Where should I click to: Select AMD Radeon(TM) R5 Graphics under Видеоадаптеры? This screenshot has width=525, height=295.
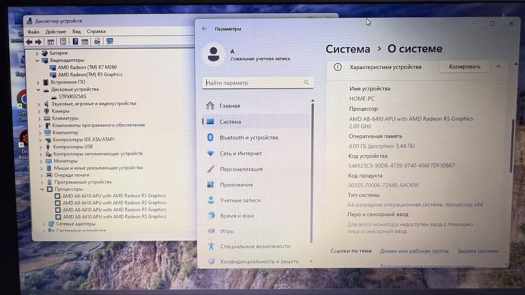90,74
